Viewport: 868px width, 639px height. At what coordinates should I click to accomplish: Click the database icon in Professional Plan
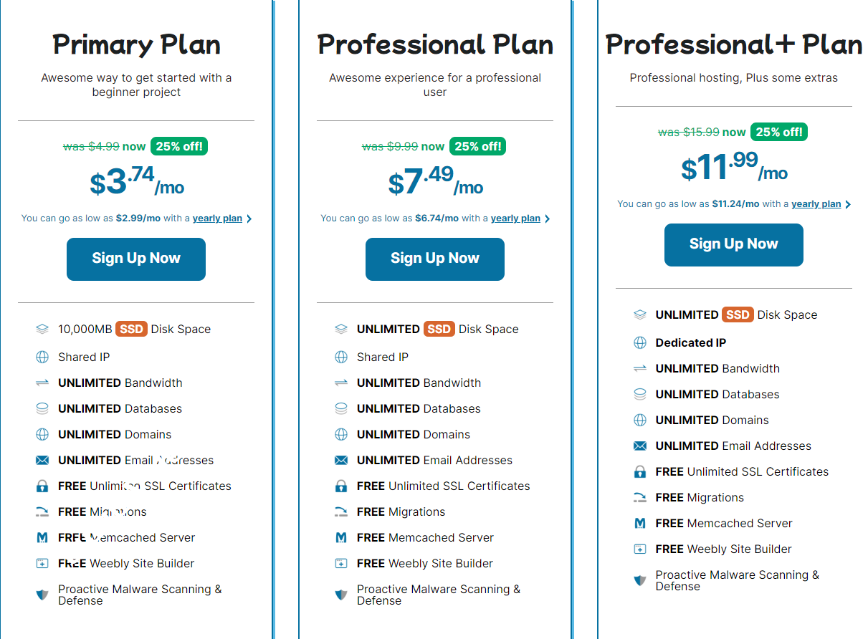tap(341, 408)
